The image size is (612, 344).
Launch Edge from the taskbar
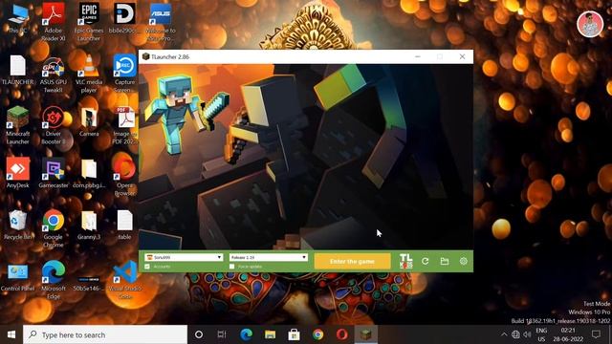coord(246,334)
